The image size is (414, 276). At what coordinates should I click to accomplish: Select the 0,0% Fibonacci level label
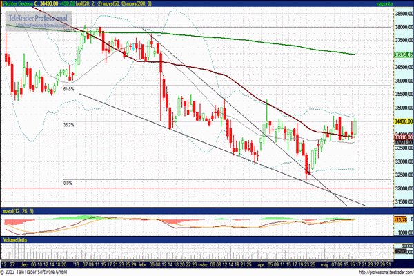pos(68,183)
